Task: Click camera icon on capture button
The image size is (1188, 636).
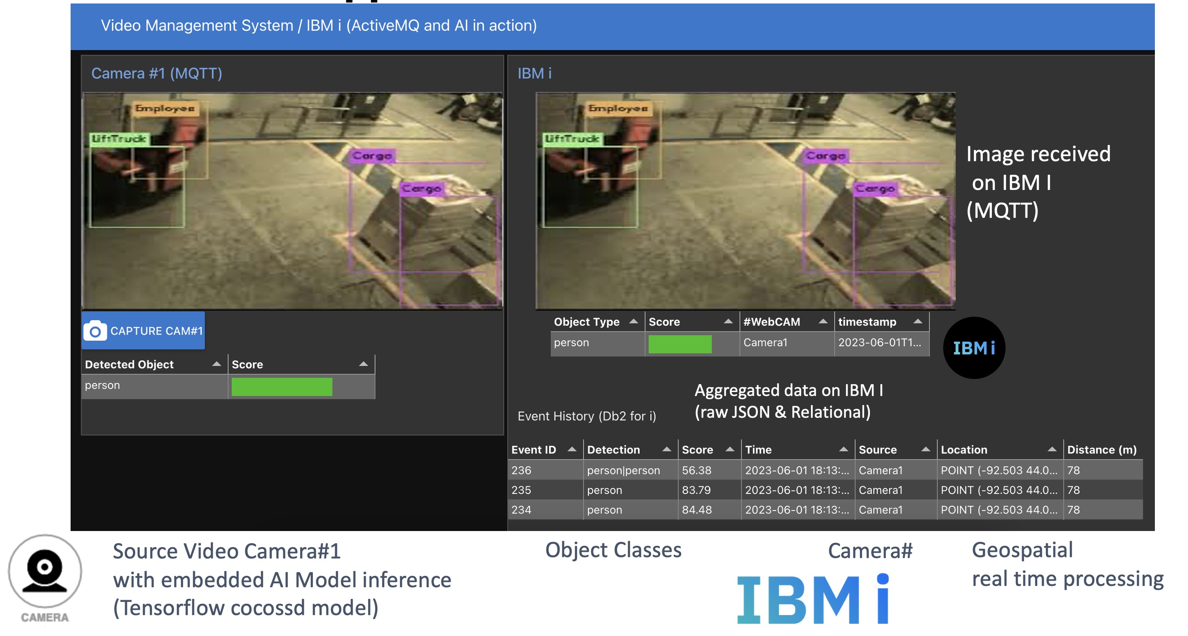Action: [x=95, y=331]
